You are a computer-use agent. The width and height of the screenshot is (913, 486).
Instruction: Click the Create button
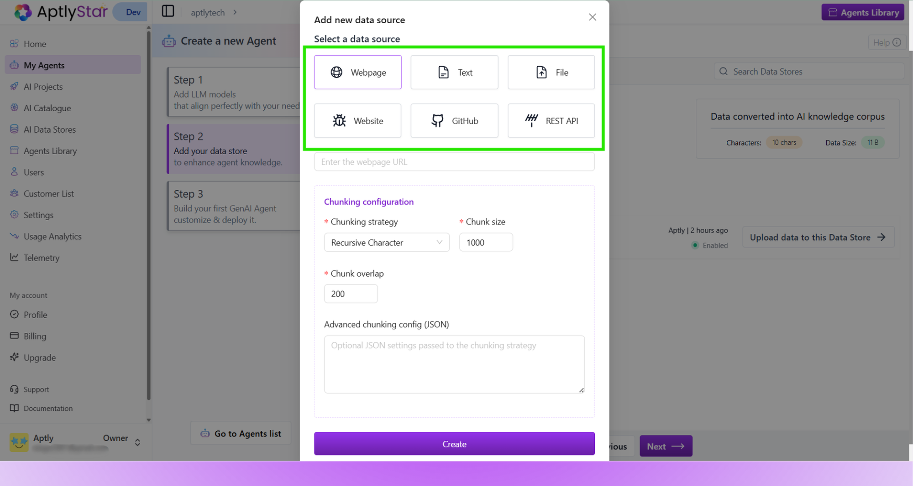(x=454, y=444)
